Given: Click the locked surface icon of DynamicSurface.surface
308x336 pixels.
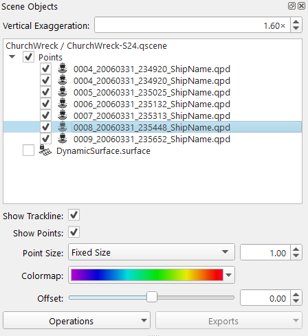Looking at the screenshot, I should click(x=45, y=150).
